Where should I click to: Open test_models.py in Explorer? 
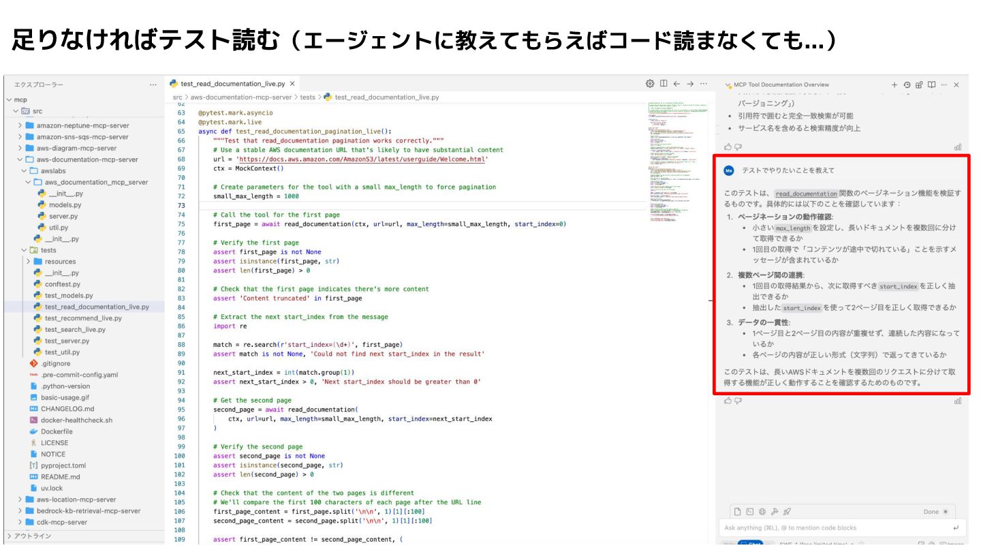click(x=69, y=296)
